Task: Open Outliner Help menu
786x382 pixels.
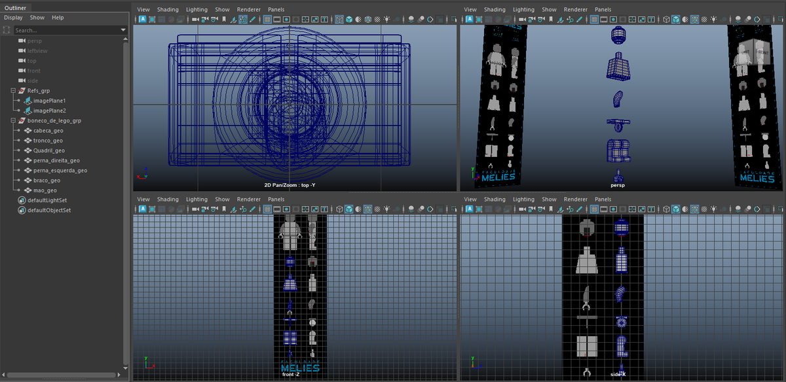Action: click(x=58, y=18)
